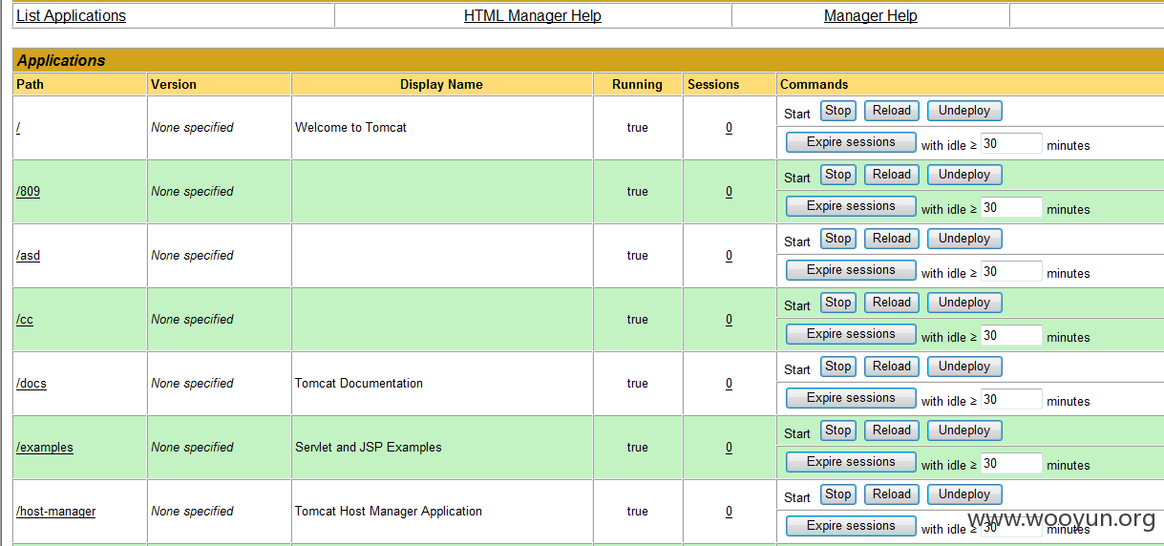Click sessions count for /cc

[729, 319]
